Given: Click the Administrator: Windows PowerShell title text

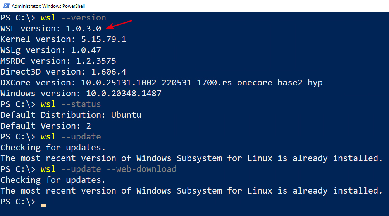Looking at the screenshot, I should coord(48,6).
